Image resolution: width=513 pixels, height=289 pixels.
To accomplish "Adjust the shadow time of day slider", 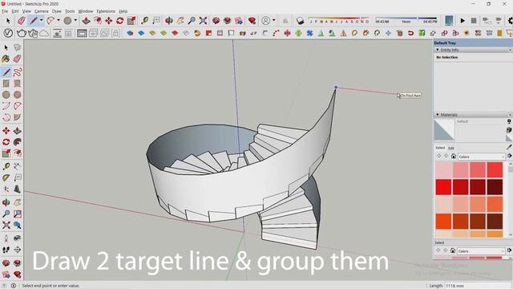I will (406, 19).
